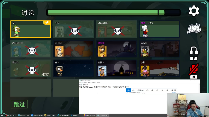This screenshot has height=117, width=209.
Task: Select the 恋人 chef player card
Action: 159,29
